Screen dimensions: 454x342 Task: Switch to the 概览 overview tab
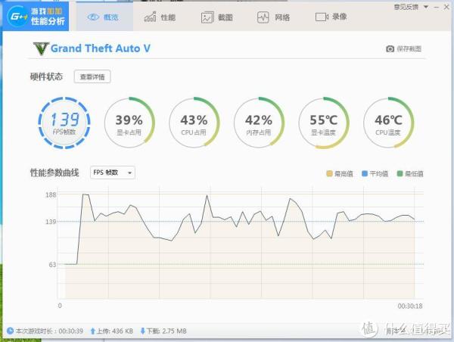(105, 17)
